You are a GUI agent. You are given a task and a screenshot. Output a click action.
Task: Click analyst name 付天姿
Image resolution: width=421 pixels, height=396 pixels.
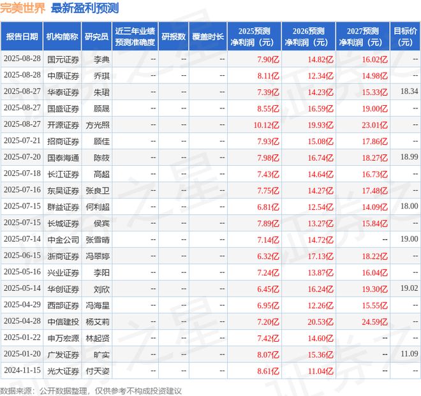pyautogui.click(x=98, y=371)
